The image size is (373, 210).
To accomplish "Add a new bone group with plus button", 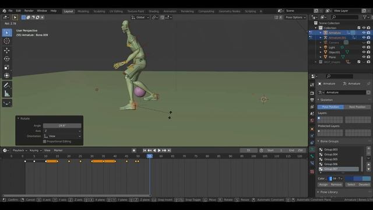I will [x=368, y=148].
